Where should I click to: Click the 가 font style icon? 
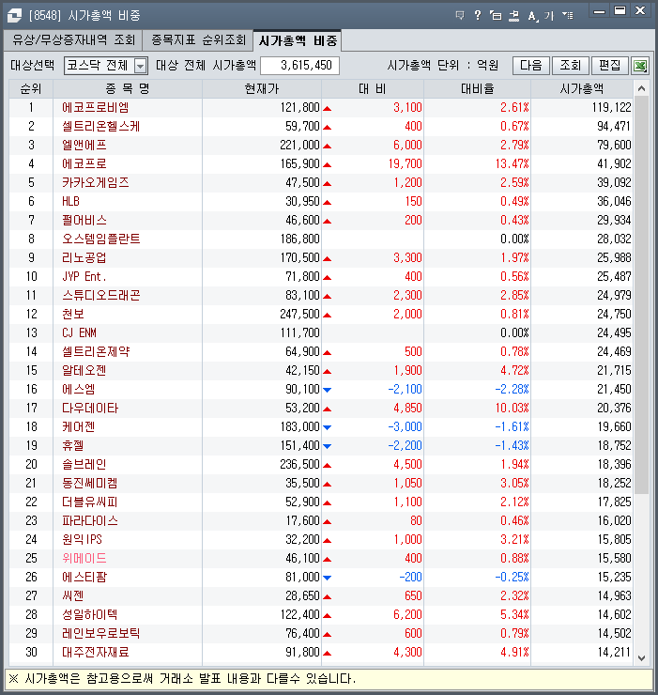coord(549,16)
